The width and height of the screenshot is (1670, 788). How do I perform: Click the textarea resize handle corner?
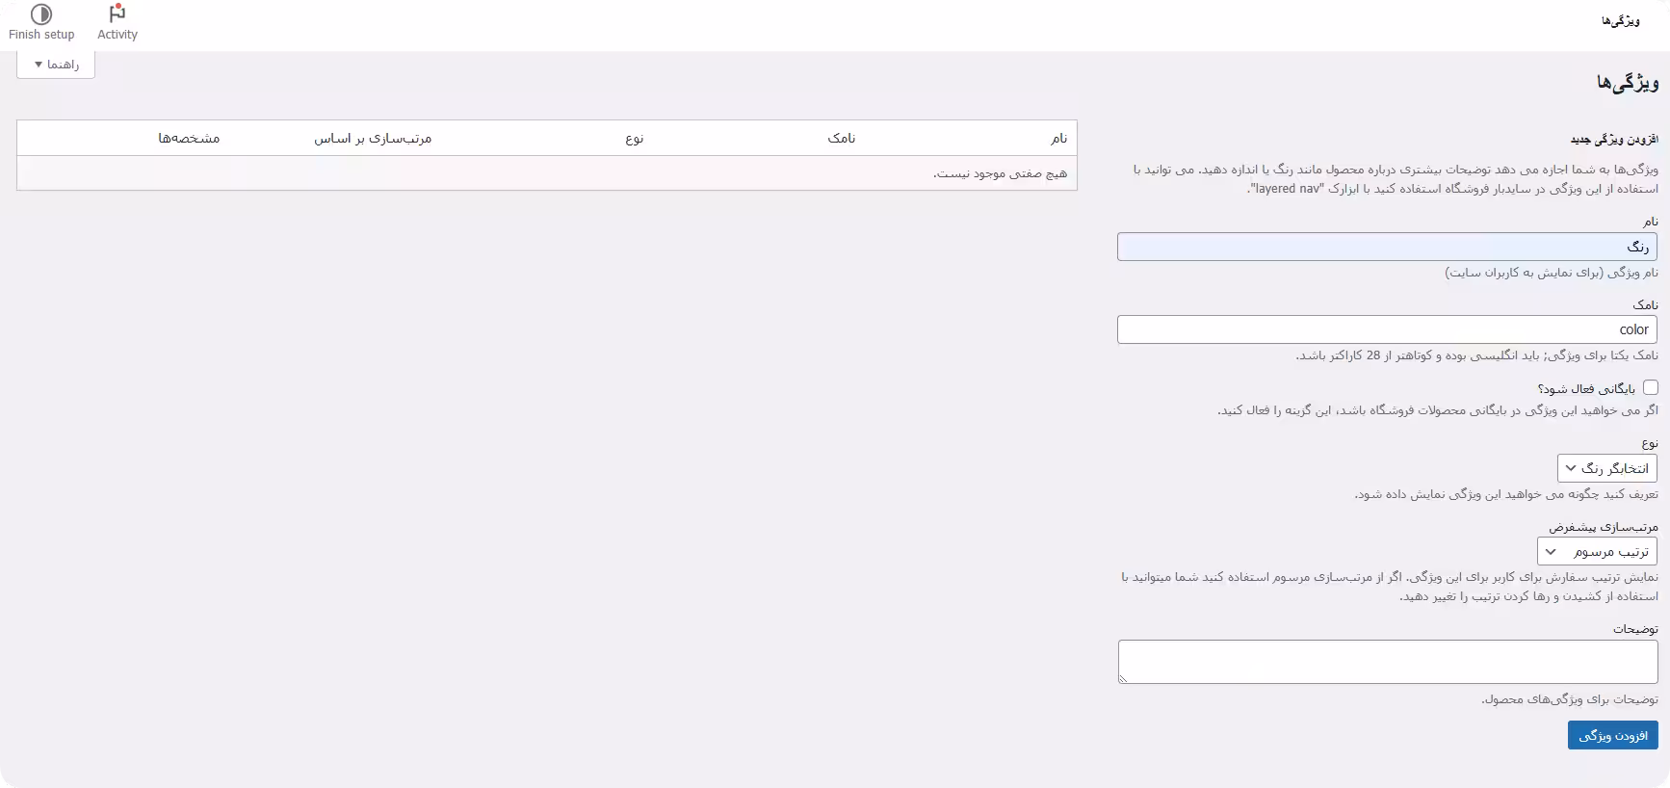point(1123,679)
